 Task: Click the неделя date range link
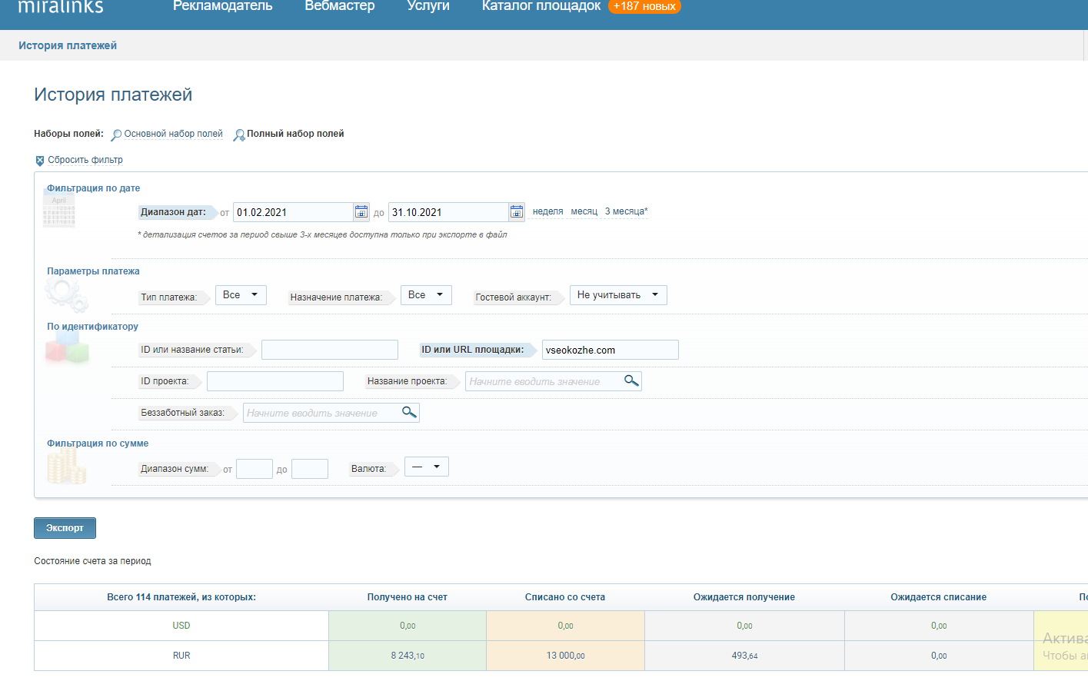tap(547, 211)
